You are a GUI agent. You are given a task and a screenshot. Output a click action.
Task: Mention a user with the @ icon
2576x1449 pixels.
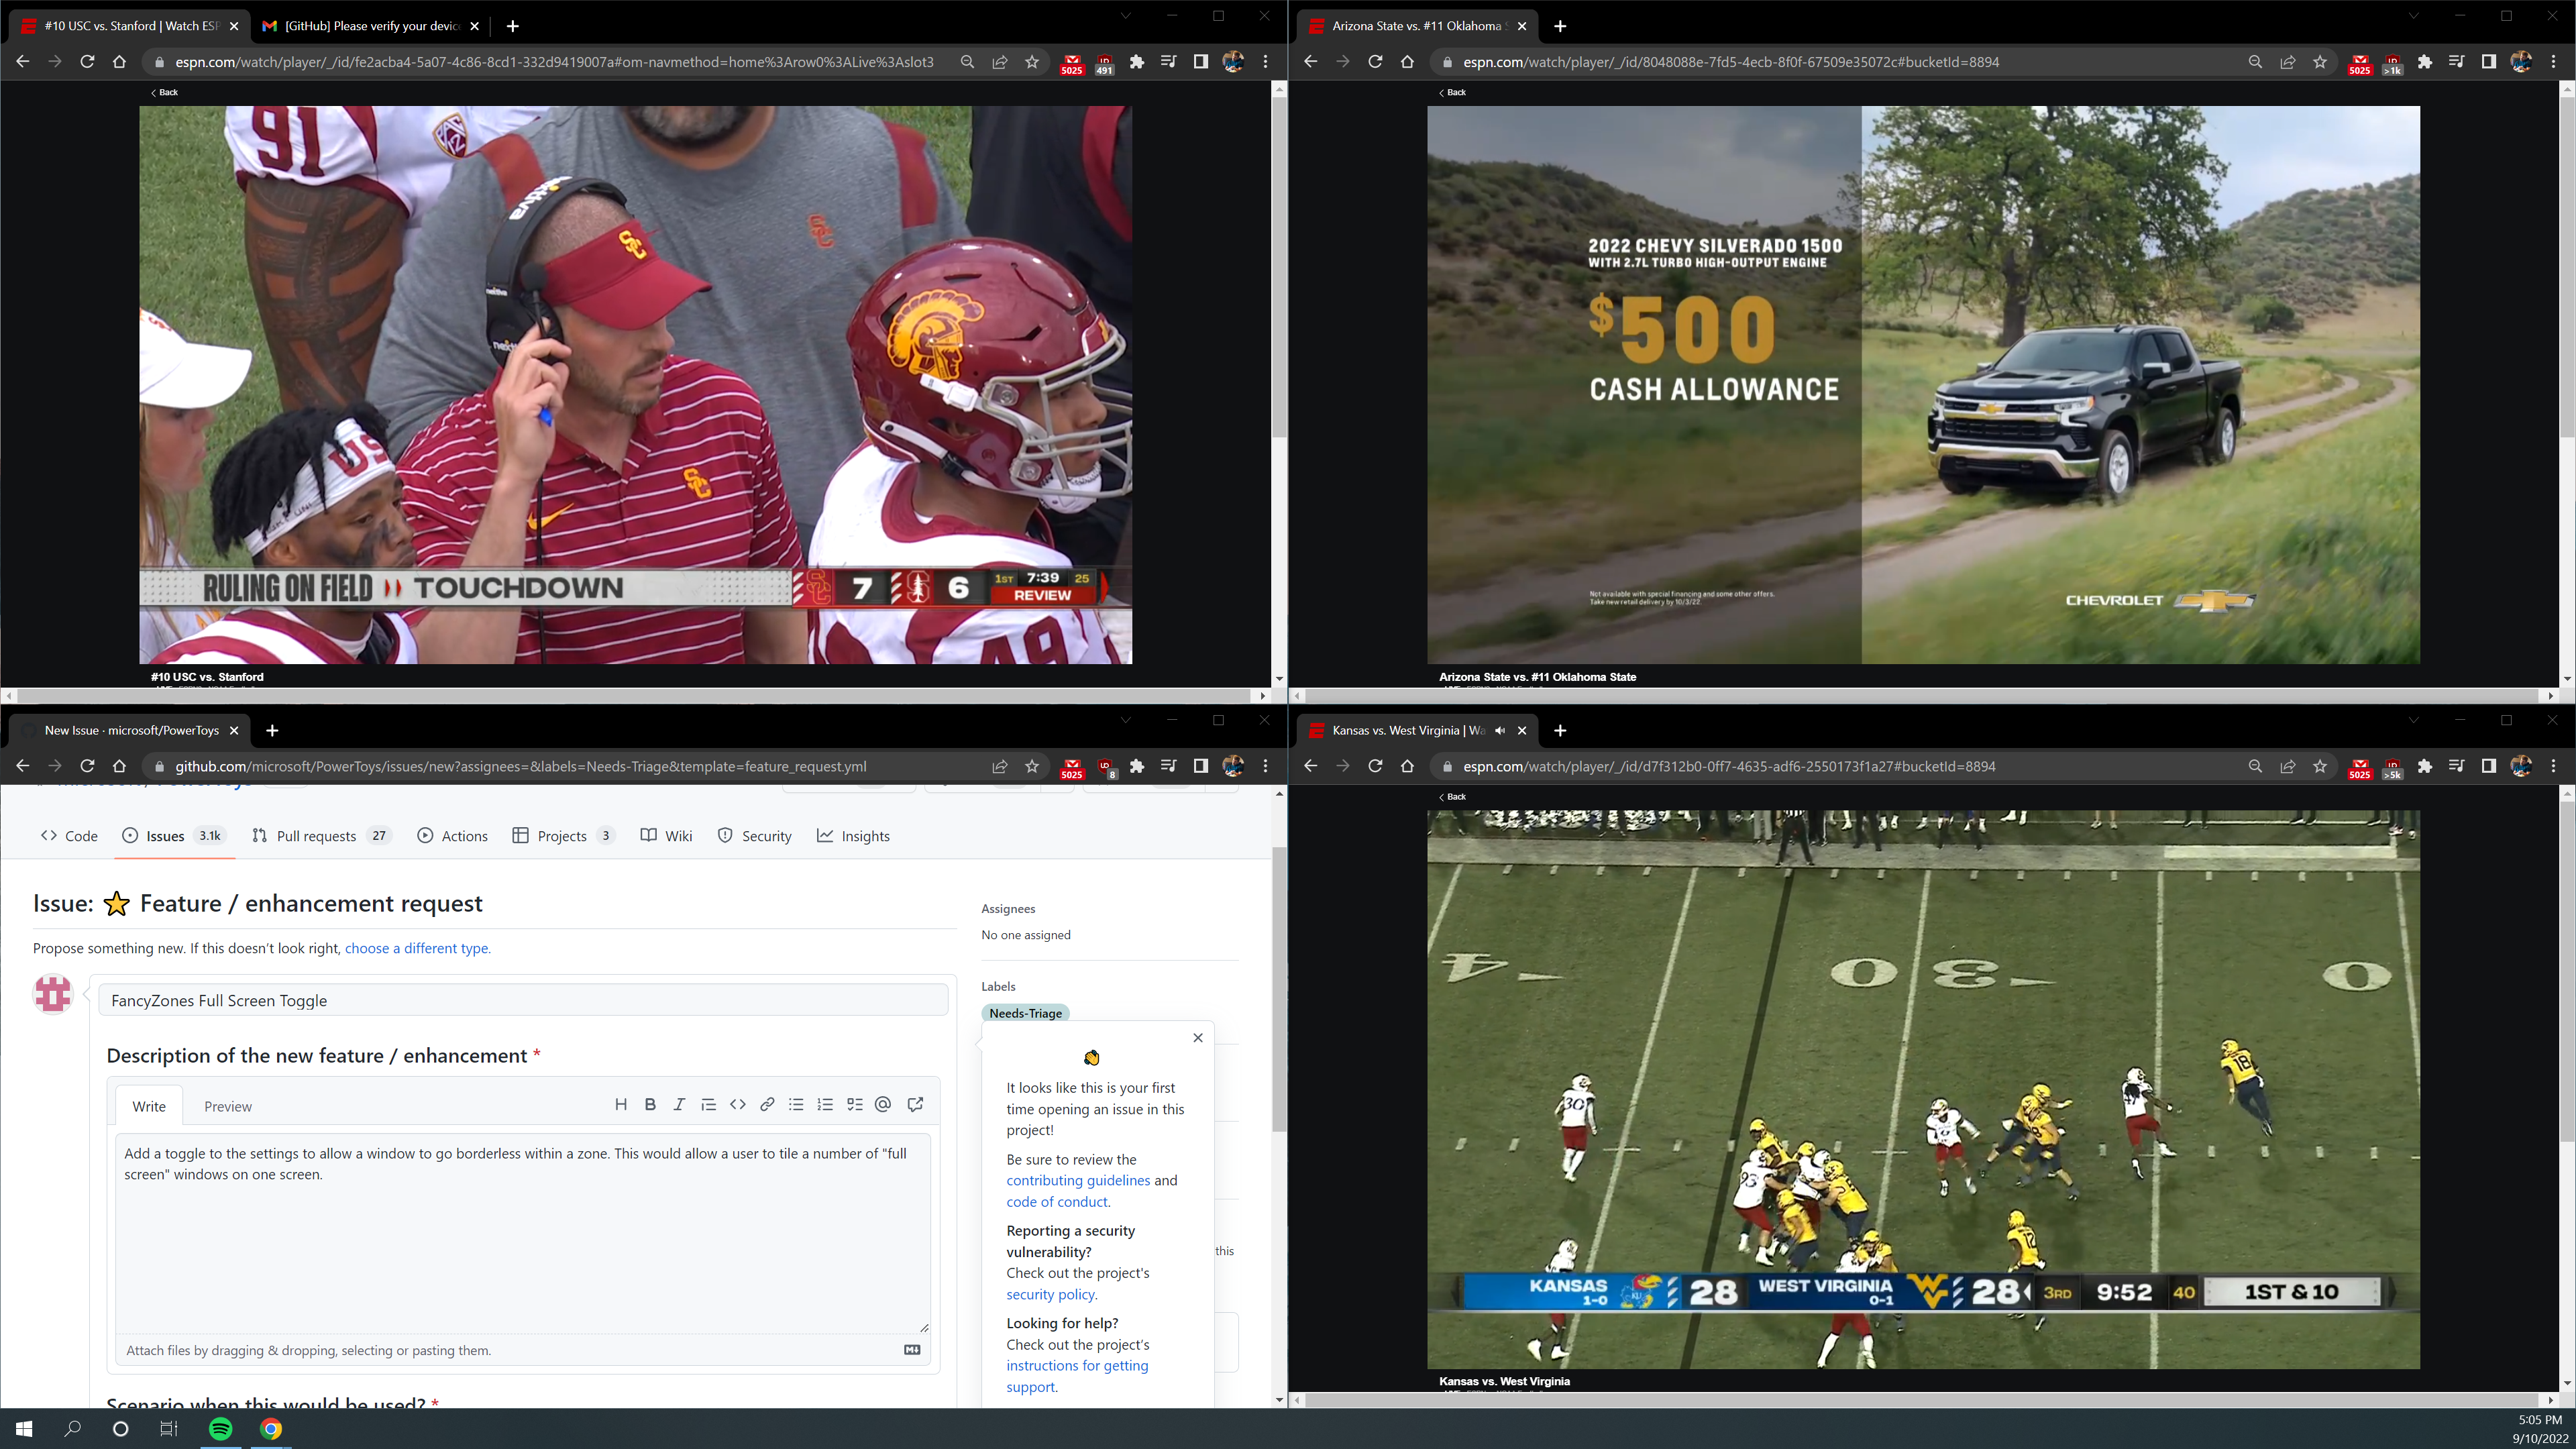click(x=883, y=1104)
